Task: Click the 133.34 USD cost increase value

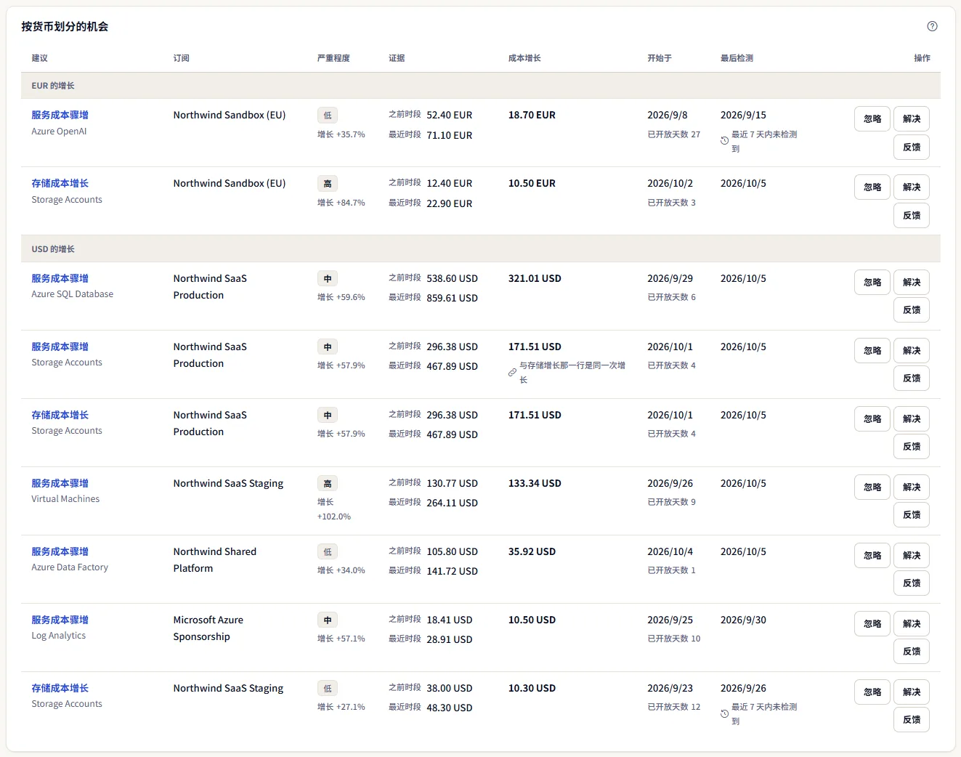Action: [535, 483]
